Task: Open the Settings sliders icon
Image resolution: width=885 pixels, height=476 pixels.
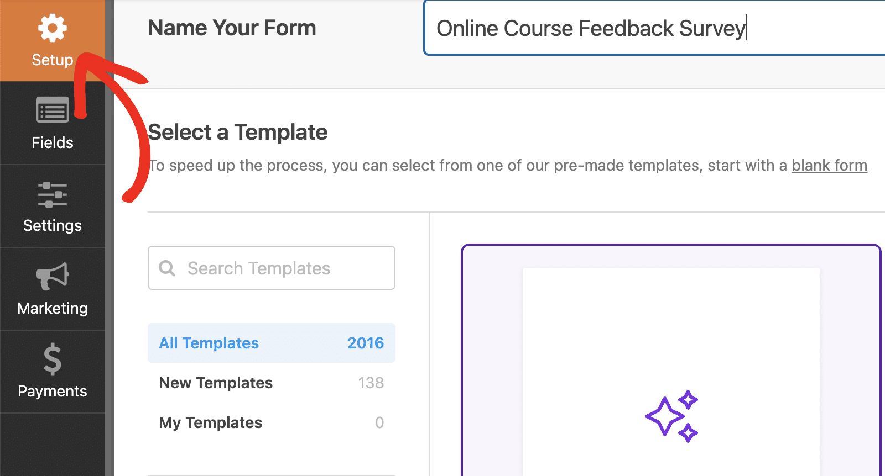Action: click(53, 194)
